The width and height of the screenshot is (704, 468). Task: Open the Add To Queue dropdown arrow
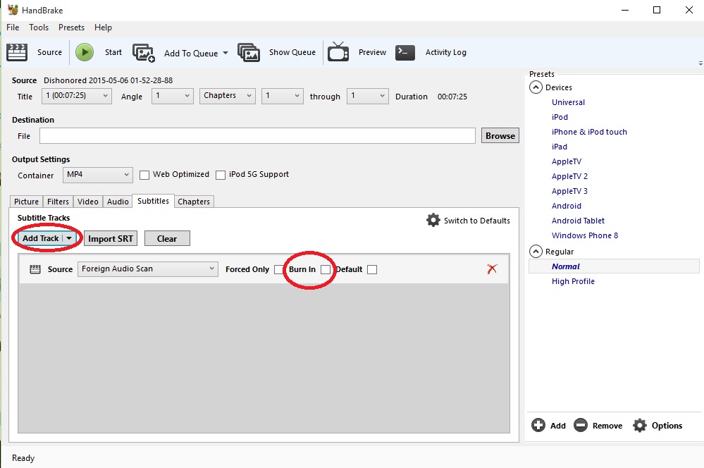pyautogui.click(x=226, y=53)
